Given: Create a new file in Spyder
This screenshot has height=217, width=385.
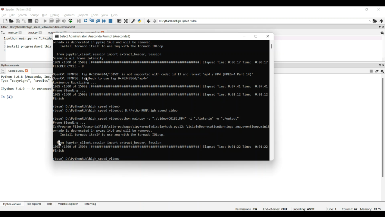Looking at the screenshot, I should (x=5, y=21).
